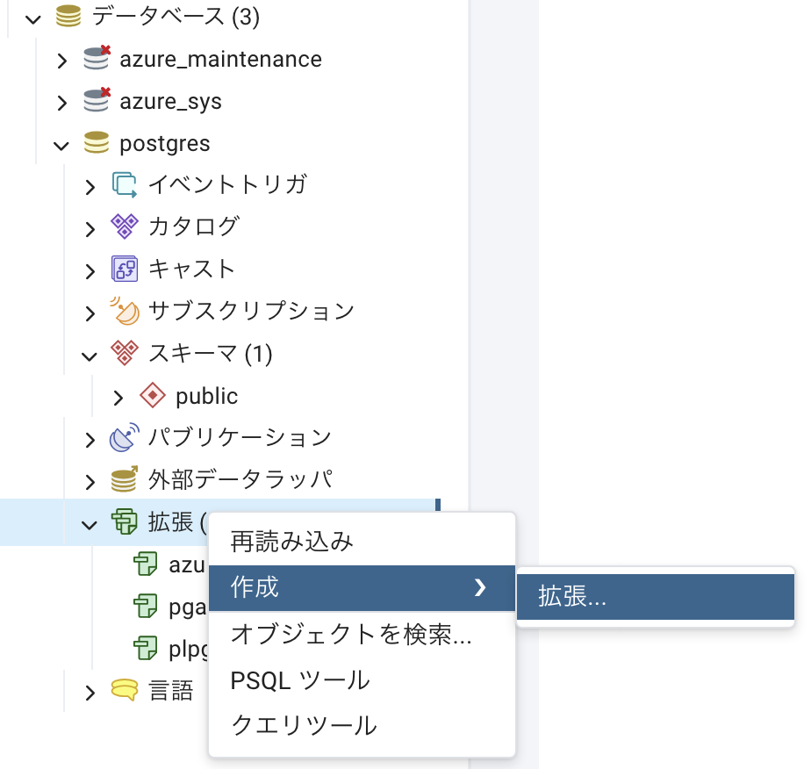Click 再読み込み in the context menu
This screenshot has height=769, width=811.
pyautogui.click(x=290, y=542)
